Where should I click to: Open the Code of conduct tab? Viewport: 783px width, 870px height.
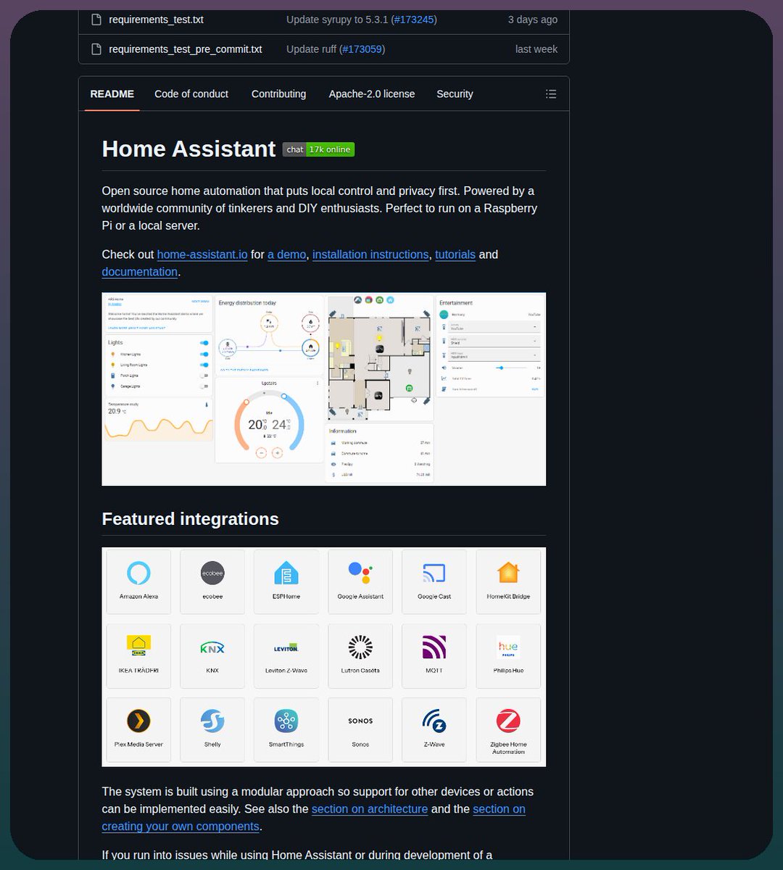pyautogui.click(x=191, y=94)
